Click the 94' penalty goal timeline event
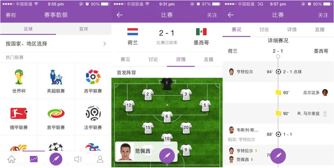 [278, 72]
